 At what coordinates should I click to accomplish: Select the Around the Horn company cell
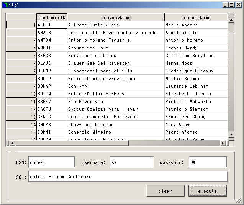tap(116, 48)
